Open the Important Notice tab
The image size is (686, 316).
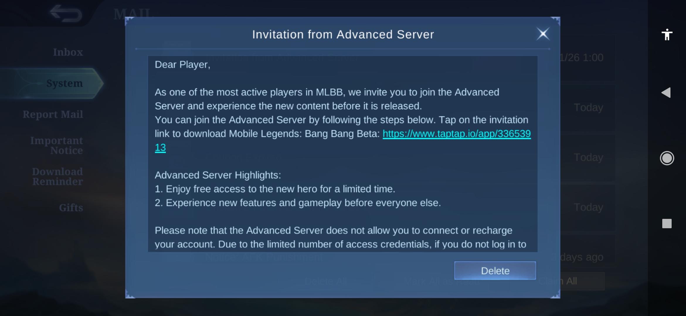pos(57,145)
